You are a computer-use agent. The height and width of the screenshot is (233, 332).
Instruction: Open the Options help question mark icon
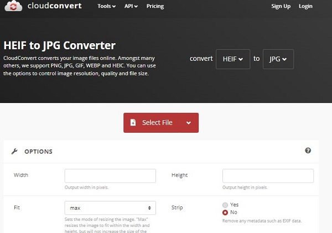pos(308,151)
